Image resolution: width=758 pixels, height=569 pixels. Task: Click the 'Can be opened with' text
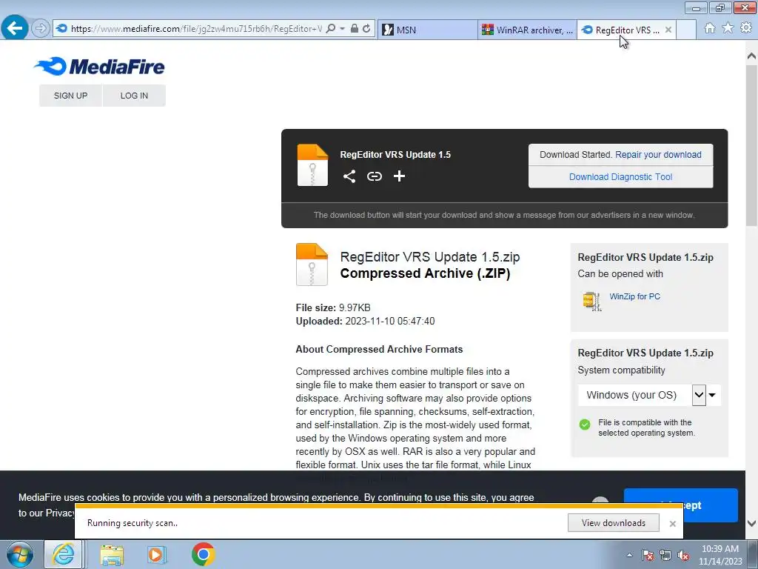(x=620, y=274)
